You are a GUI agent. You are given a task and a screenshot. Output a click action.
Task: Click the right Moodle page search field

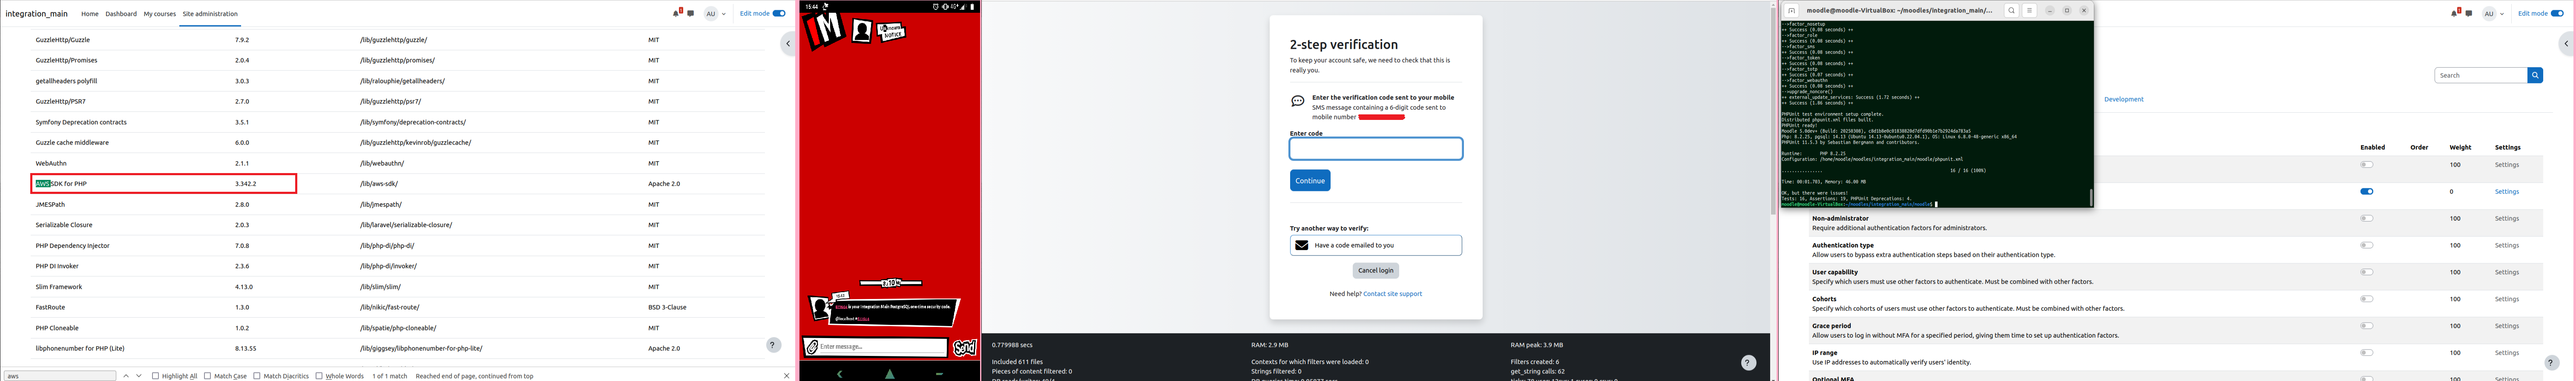coord(2482,75)
